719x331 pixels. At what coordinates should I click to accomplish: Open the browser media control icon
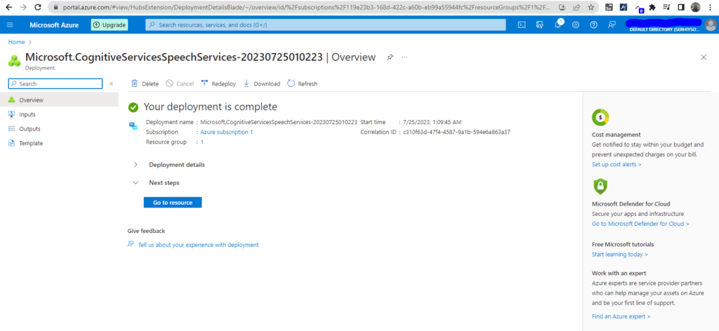click(667, 7)
